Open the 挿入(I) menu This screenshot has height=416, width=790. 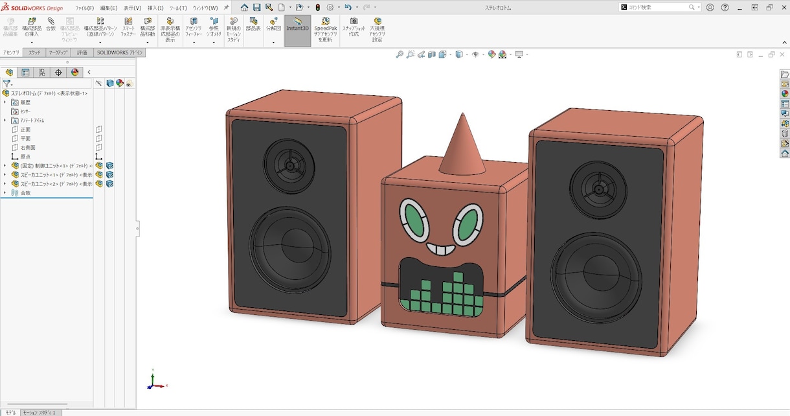pos(155,8)
